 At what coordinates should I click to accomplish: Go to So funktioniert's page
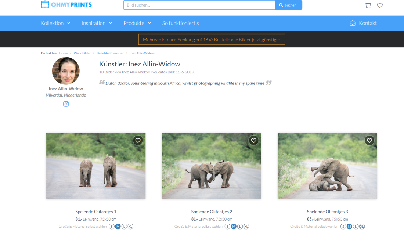[x=180, y=23]
